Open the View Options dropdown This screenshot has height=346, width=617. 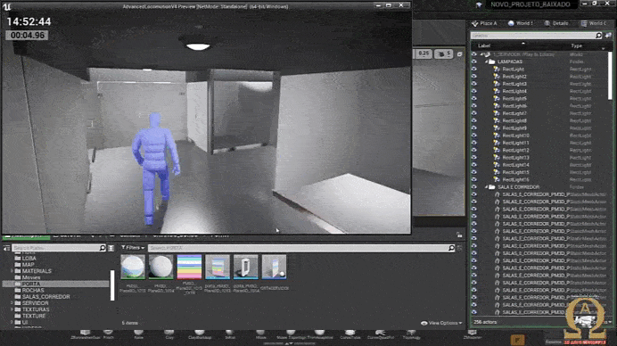point(441,323)
